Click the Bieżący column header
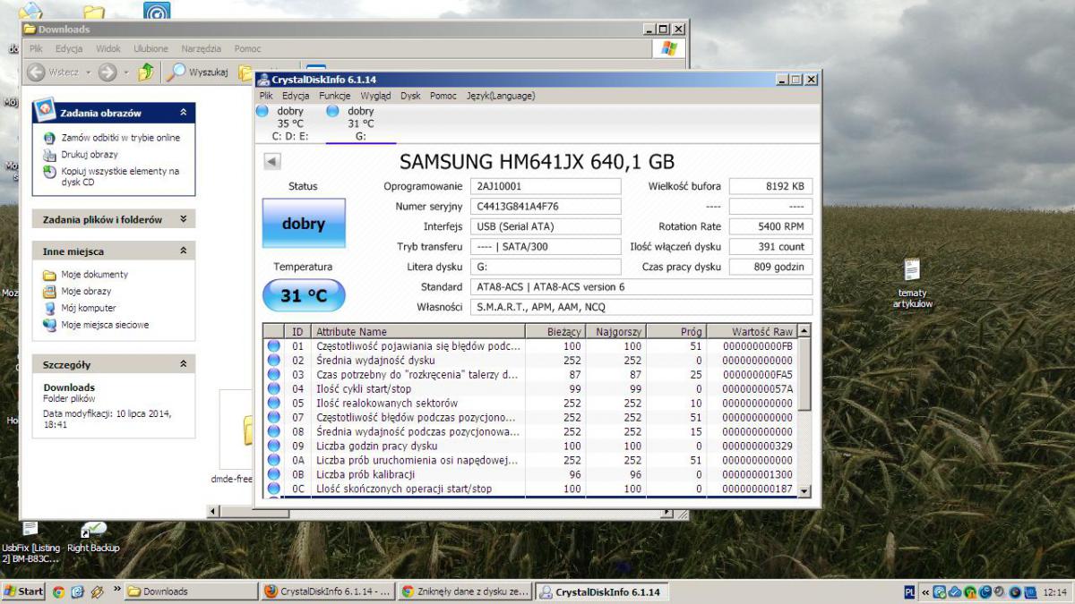This screenshot has width=1075, height=604. tap(554, 332)
